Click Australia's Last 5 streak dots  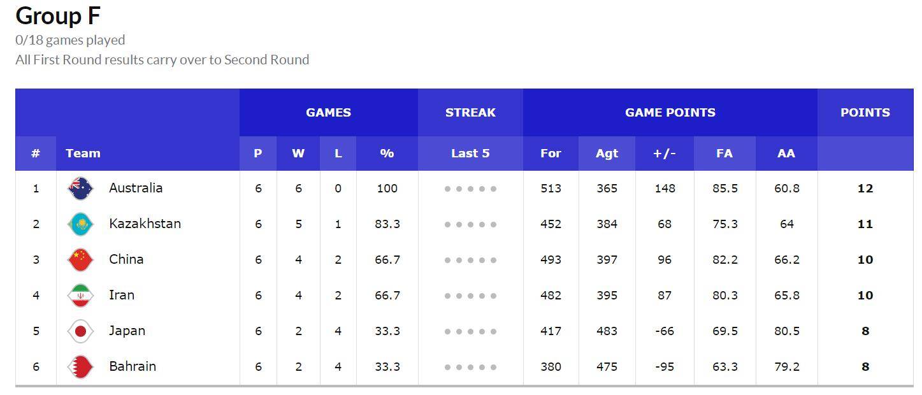click(x=470, y=189)
